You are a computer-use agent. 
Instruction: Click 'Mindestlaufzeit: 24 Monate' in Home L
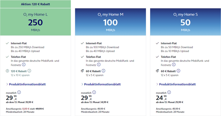(x=20, y=112)
